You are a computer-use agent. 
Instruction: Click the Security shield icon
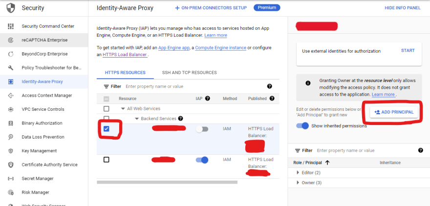[10, 8]
